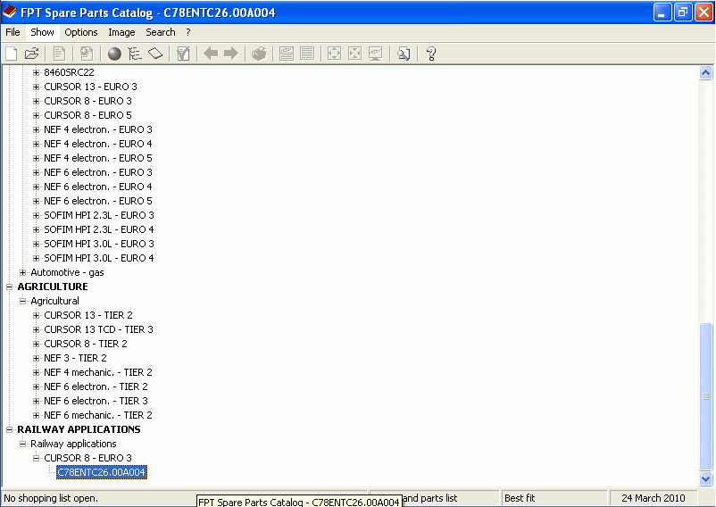
Task: Click the new document toolbar icon
Action: 12,54
